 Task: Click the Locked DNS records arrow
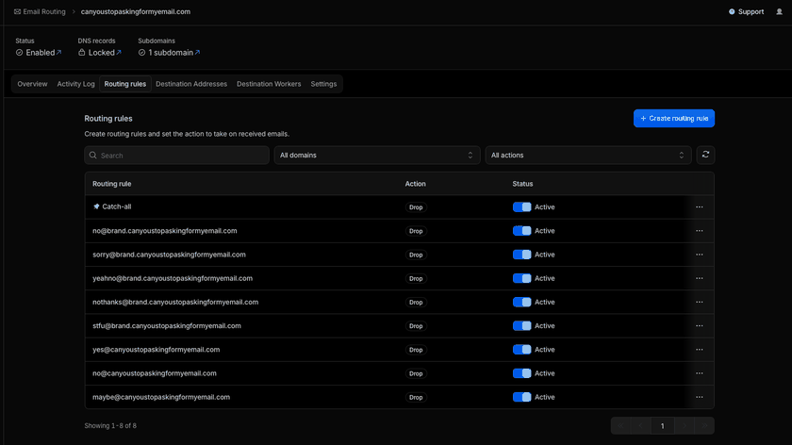click(x=119, y=53)
